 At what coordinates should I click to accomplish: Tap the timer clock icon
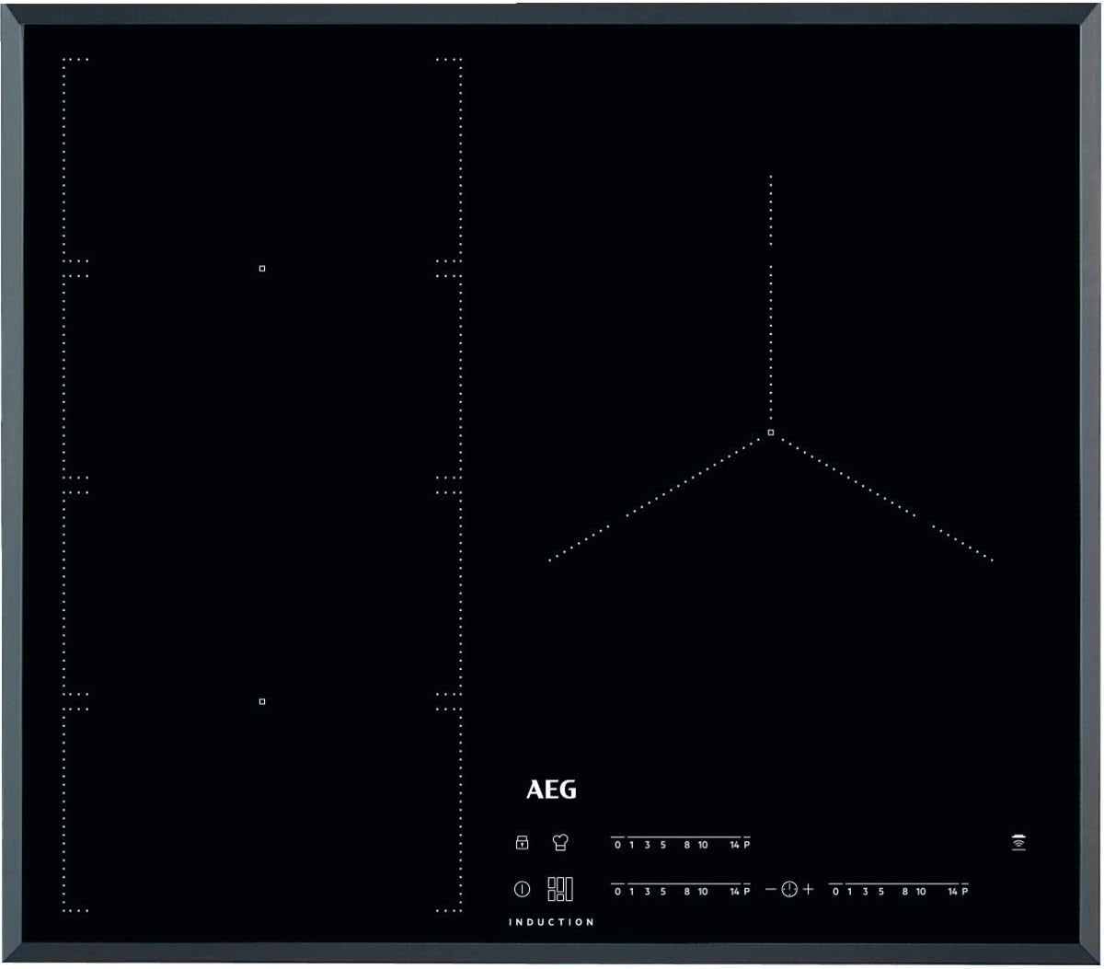coord(788,889)
